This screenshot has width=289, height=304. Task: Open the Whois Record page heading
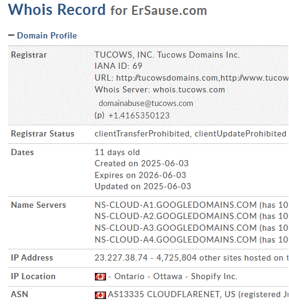click(57, 10)
